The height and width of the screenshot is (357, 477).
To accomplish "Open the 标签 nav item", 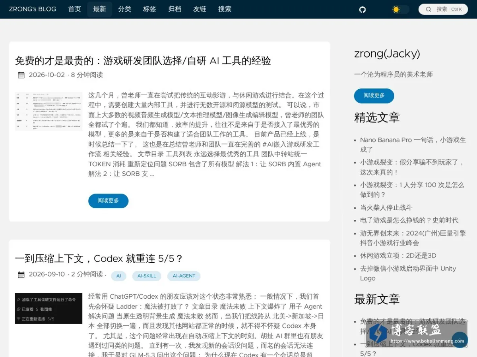I will point(150,9).
